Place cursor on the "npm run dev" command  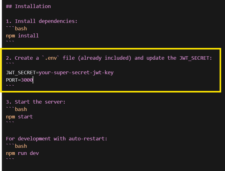[22, 153]
